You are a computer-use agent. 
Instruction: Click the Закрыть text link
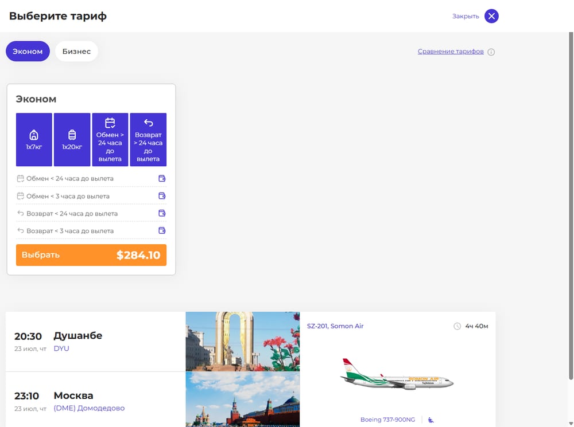(466, 16)
